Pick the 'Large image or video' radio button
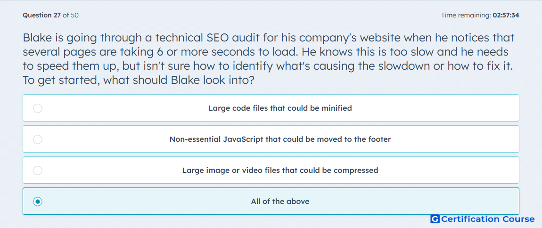The image size is (542, 228). (x=38, y=171)
